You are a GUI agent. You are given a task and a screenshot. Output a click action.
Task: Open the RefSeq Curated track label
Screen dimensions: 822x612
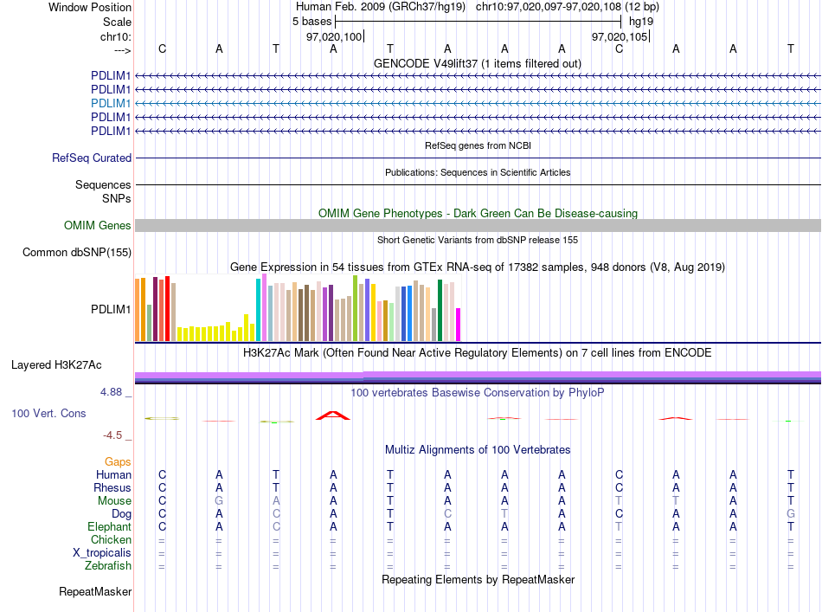92,158
